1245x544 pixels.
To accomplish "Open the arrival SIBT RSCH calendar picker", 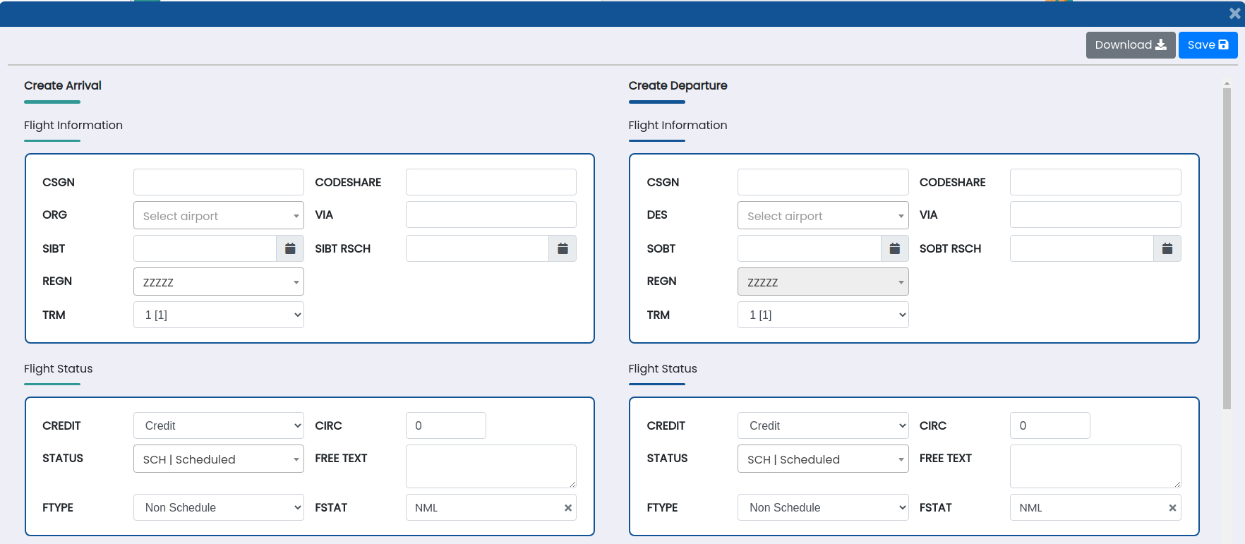I will [563, 248].
